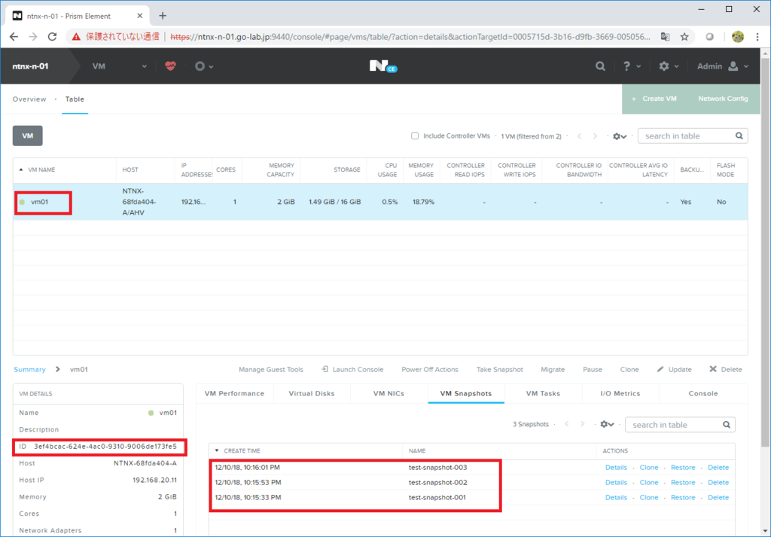The image size is (771, 537).
Task: Click the Network Config button
Action: pyautogui.click(x=723, y=99)
